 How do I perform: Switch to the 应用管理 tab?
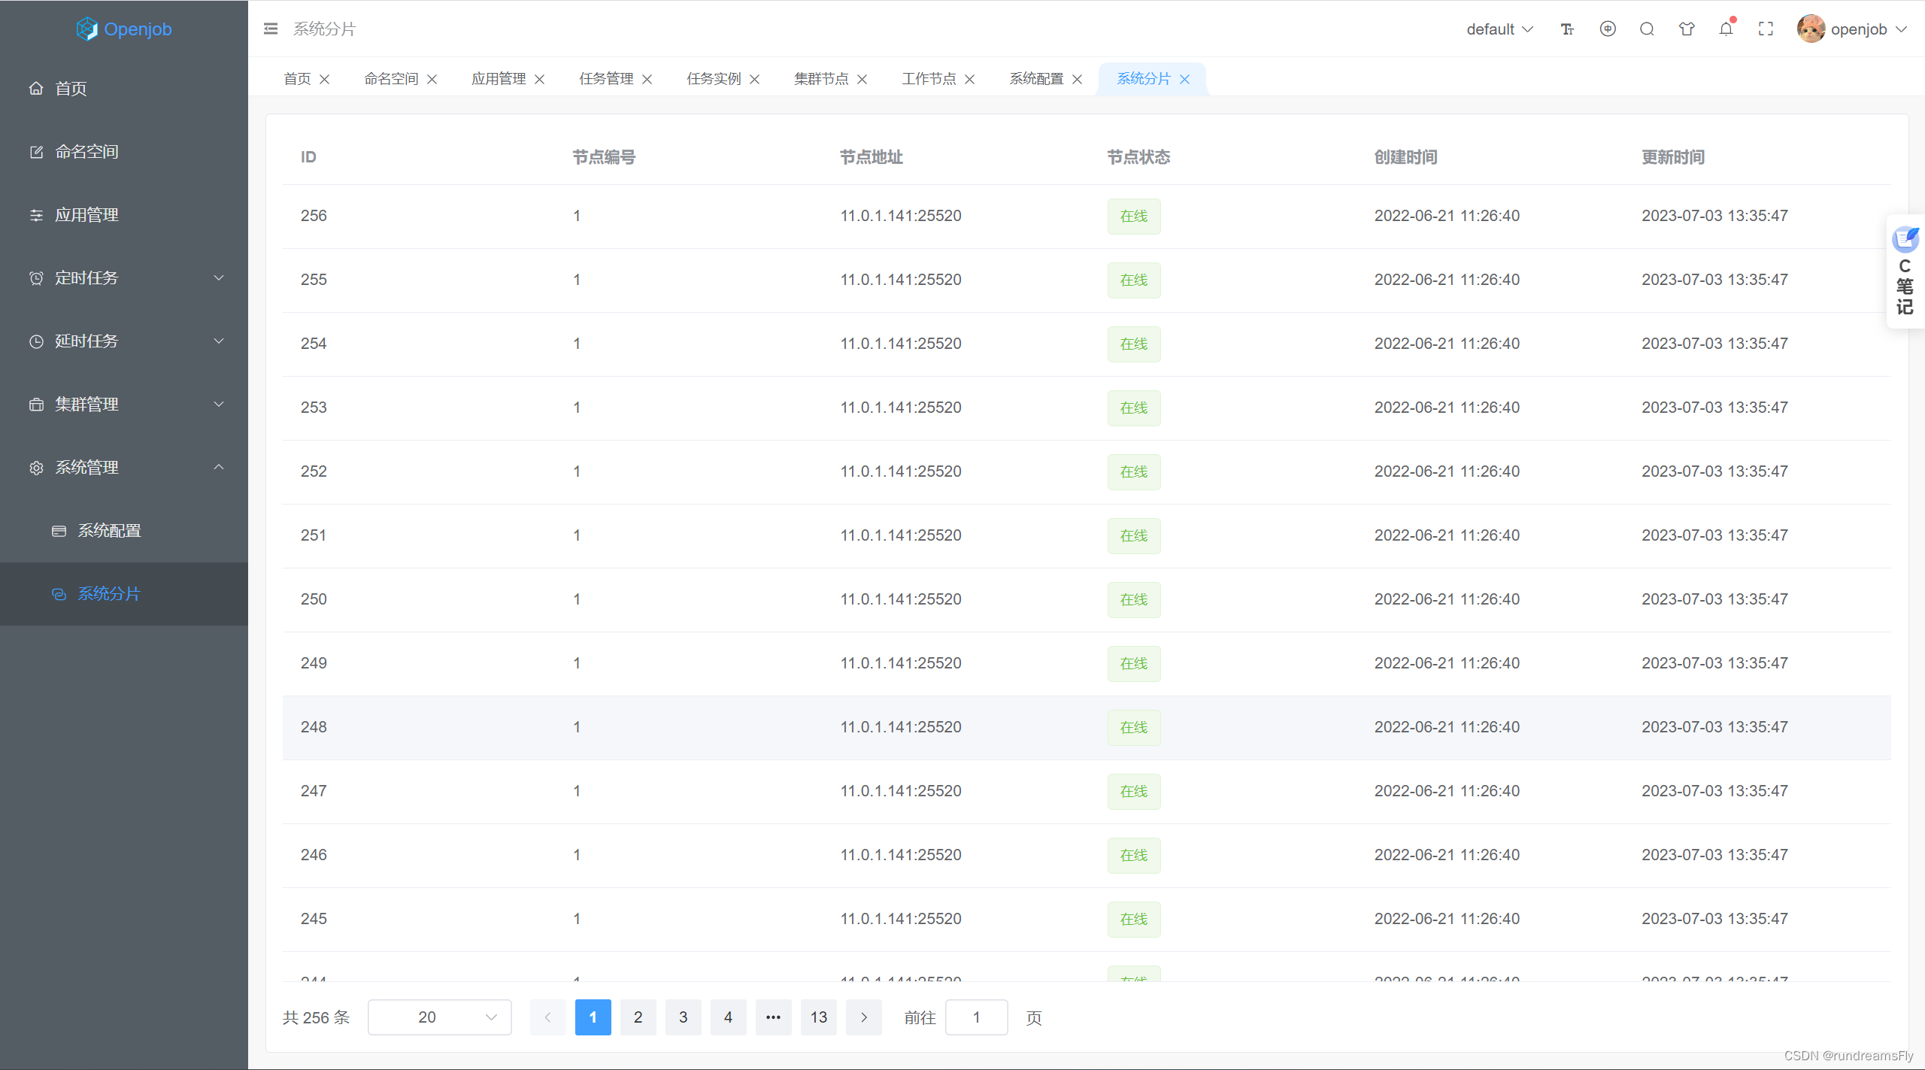pos(499,79)
